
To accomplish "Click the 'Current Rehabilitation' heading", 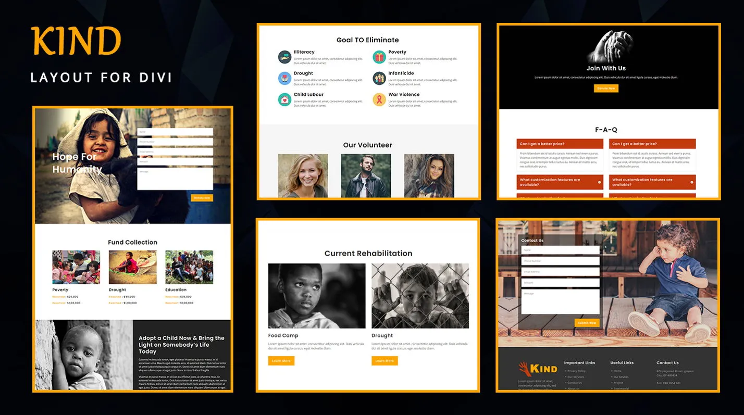I will 368,254.
